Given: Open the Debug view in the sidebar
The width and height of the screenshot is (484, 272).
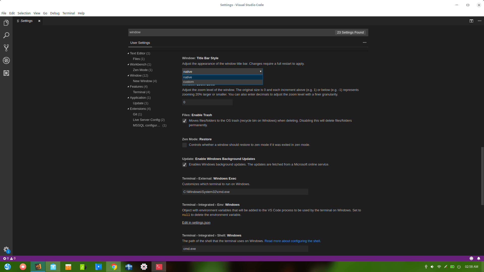Looking at the screenshot, I should [x=6, y=60].
